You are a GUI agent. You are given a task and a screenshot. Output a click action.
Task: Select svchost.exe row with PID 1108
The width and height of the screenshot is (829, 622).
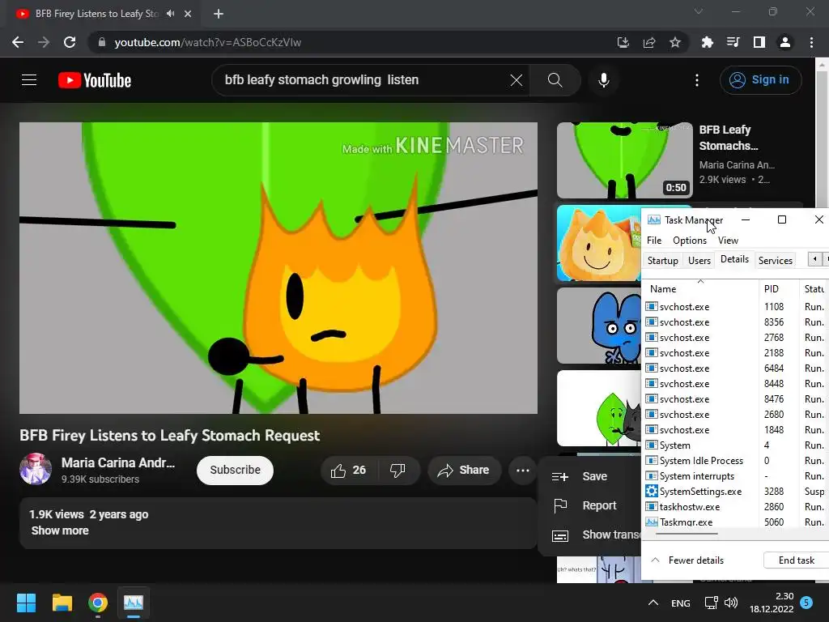[x=735, y=307]
